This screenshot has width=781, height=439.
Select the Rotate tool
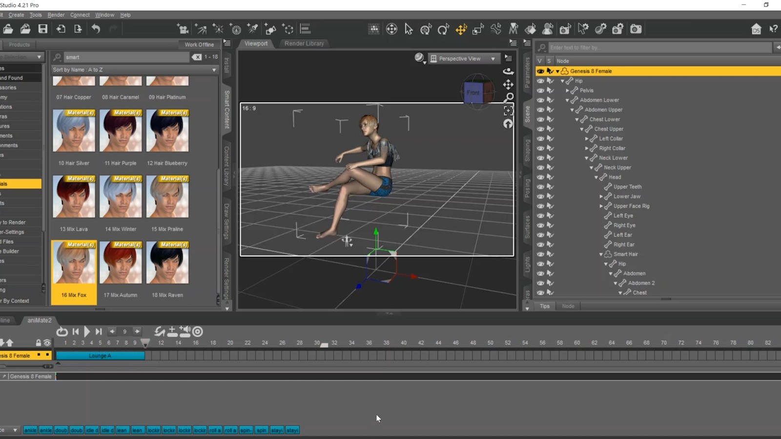[x=443, y=29]
